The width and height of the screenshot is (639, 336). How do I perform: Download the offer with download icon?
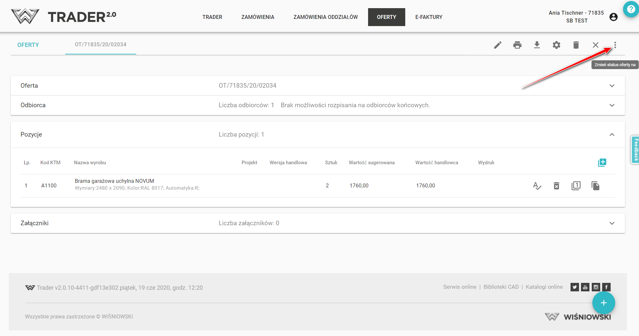click(537, 45)
